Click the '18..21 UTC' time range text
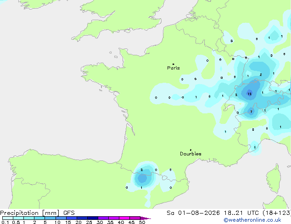 241,213
